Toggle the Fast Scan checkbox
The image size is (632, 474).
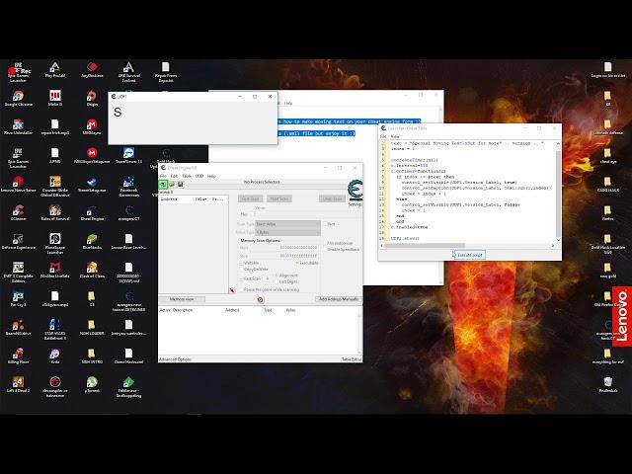[x=241, y=278]
